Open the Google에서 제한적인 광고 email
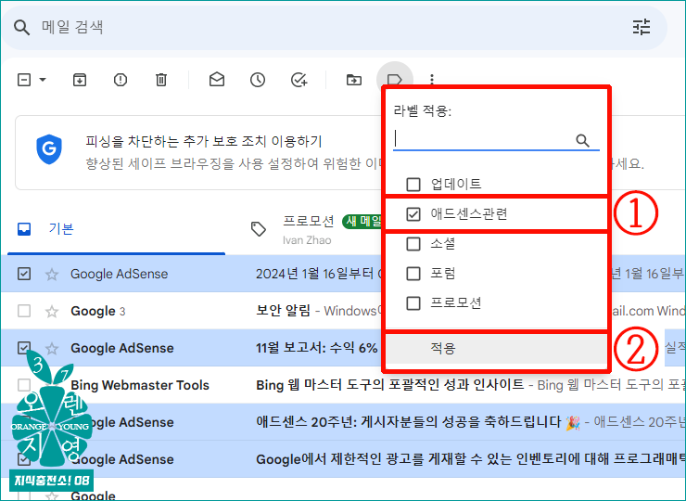Viewport: 686px width, 501px height. pyautogui.click(x=470, y=459)
